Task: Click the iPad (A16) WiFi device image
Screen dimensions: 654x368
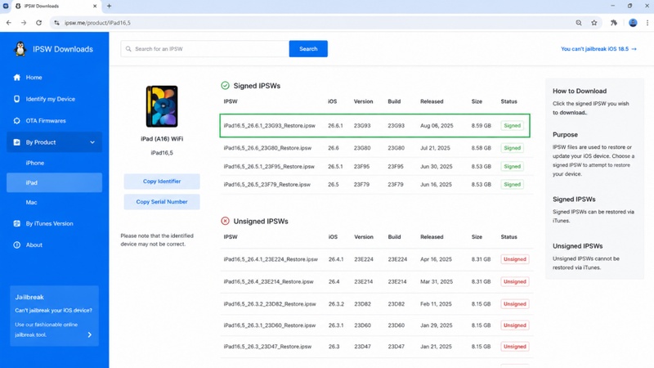Action: pyautogui.click(x=162, y=106)
